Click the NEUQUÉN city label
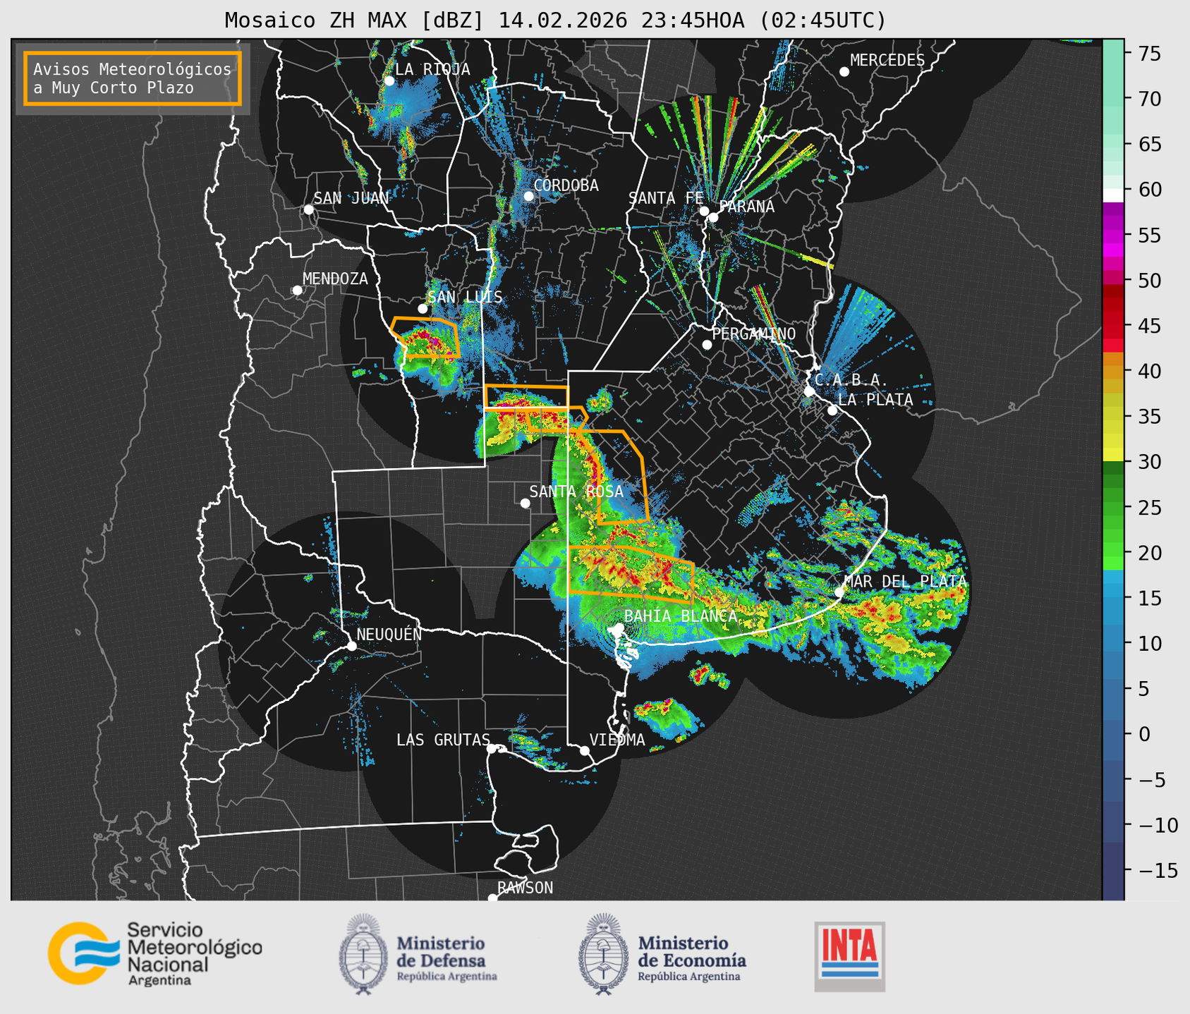1190x1014 pixels. (x=389, y=635)
